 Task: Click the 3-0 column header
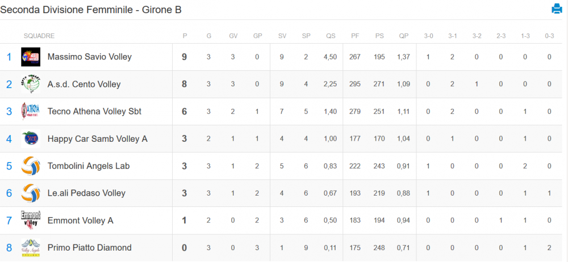click(x=428, y=36)
